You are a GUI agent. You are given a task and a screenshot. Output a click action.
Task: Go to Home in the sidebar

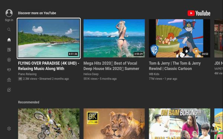click(x=9, y=40)
